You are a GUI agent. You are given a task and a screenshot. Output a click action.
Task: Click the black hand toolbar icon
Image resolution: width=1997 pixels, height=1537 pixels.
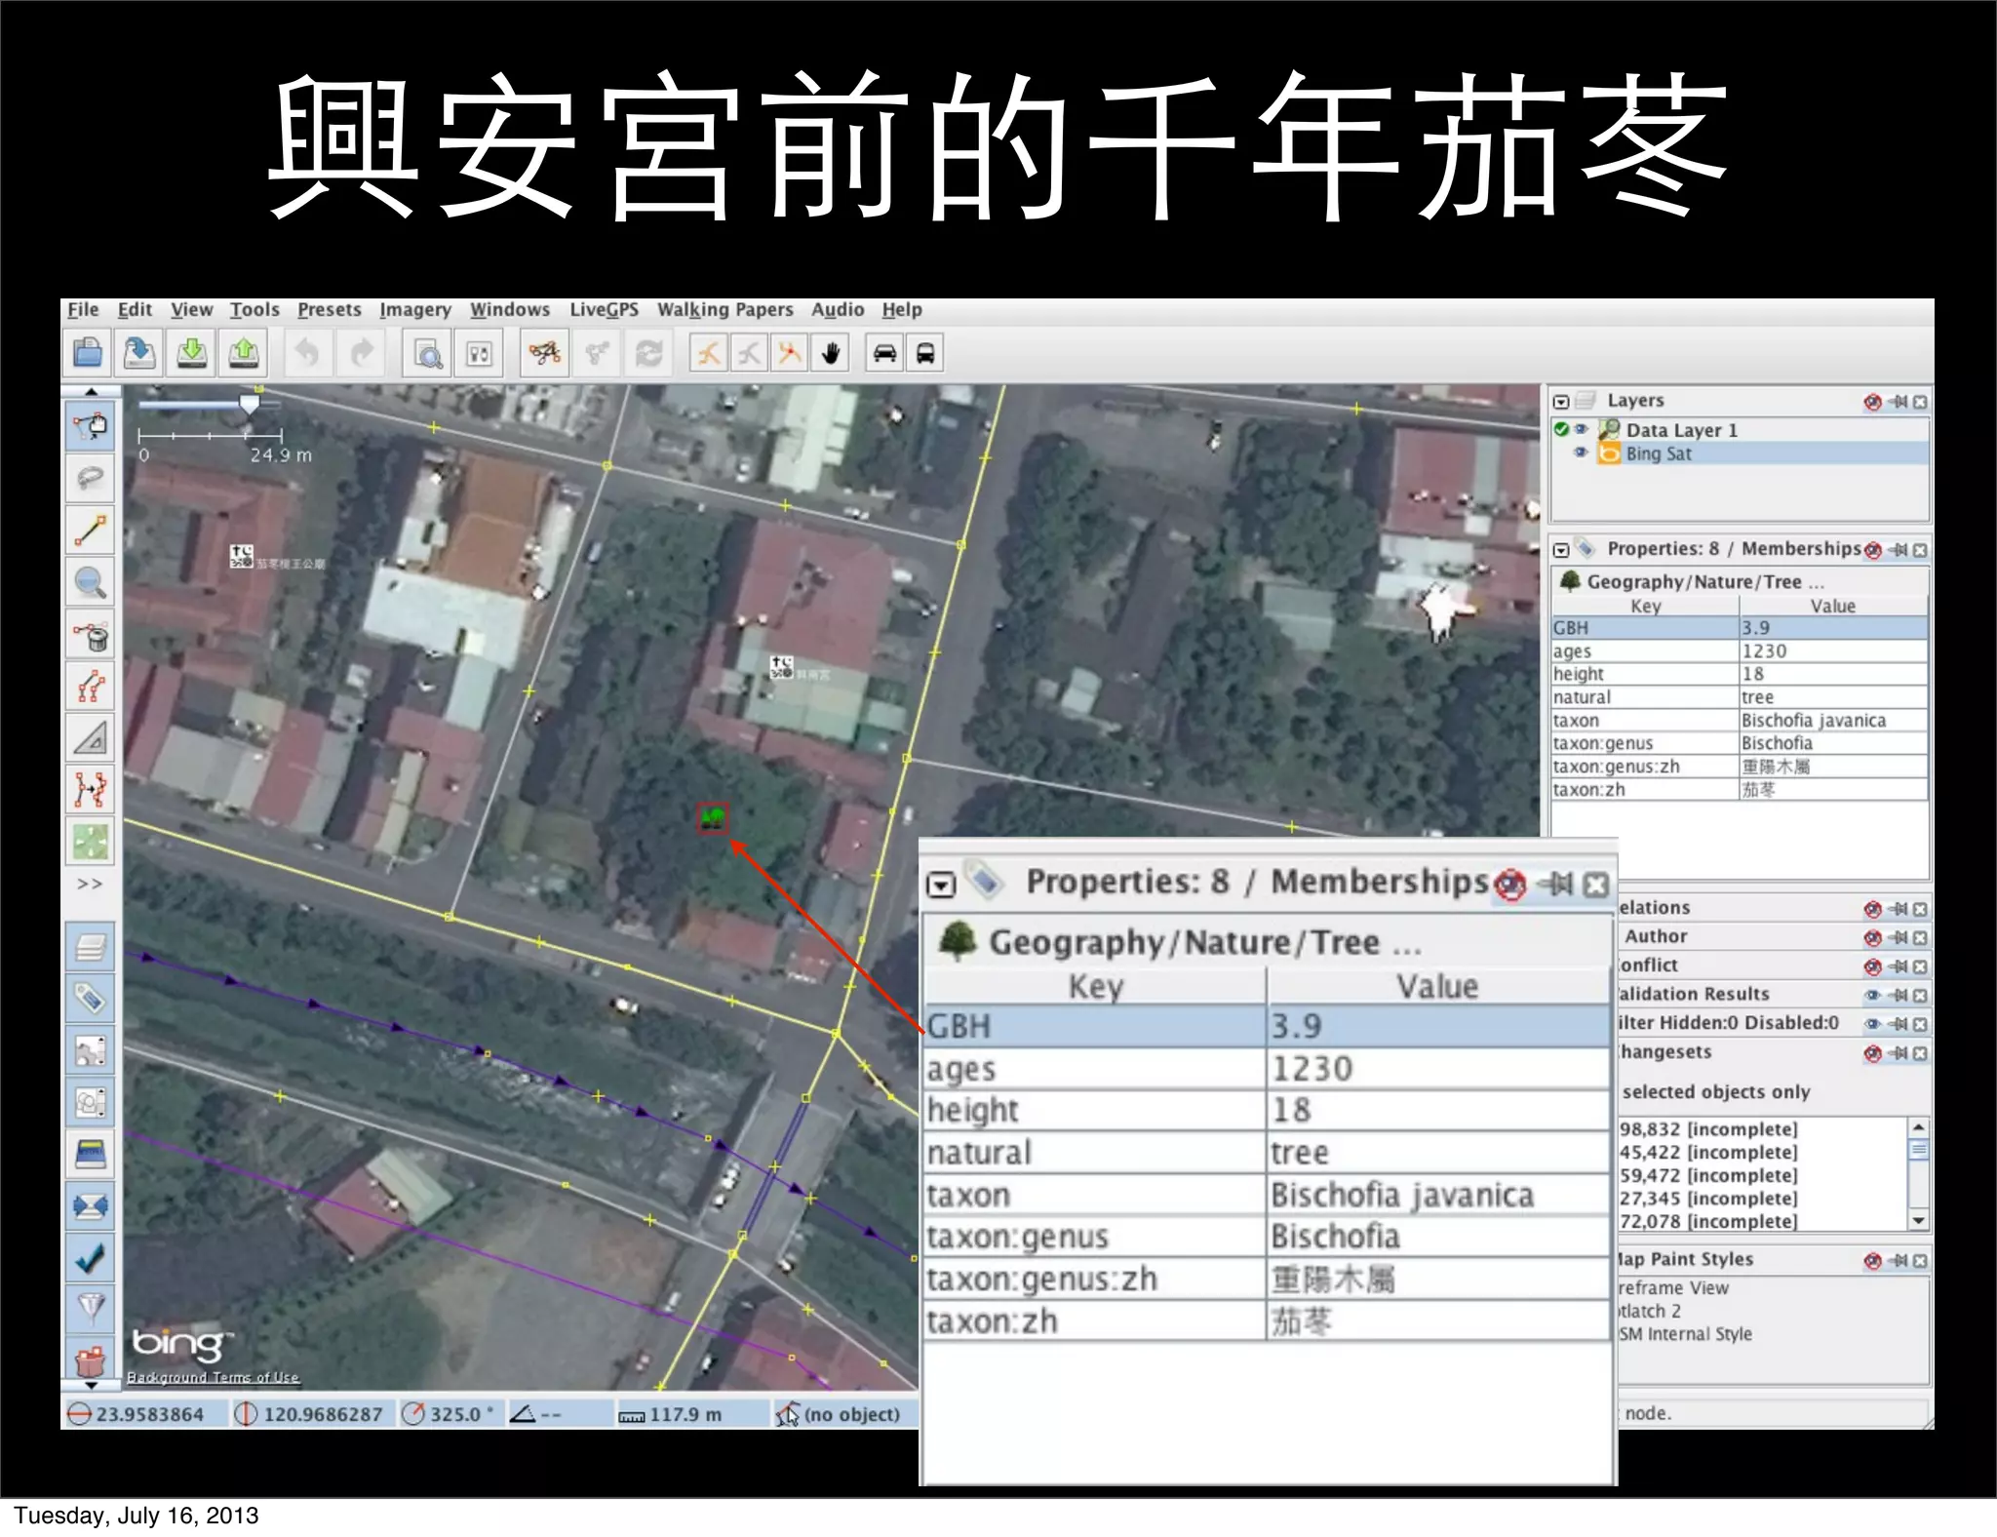[831, 353]
